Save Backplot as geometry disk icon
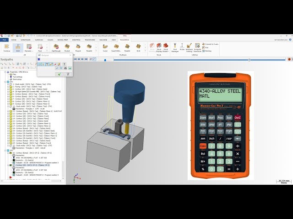The image size is (293, 219). point(70,68)
